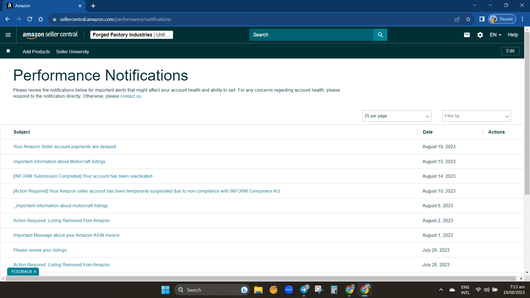Expand the 25 per page dropdown
The width and height of the screenshot is (530, 298).
[x=397, y=116]
